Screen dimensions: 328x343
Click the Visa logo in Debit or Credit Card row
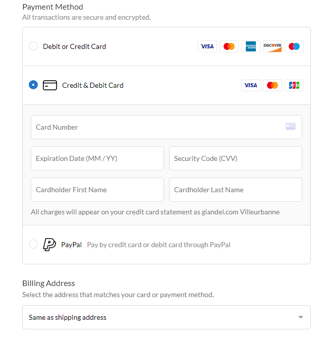(x=207, y=46)
